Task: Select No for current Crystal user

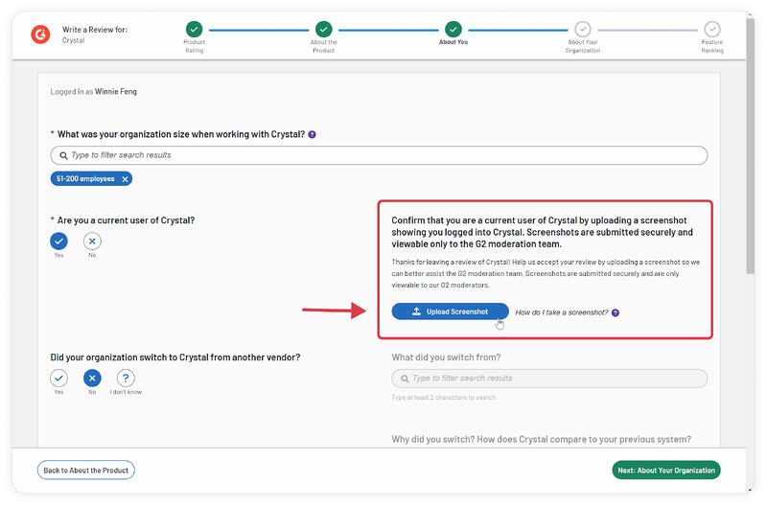Action: pos(92,242)
